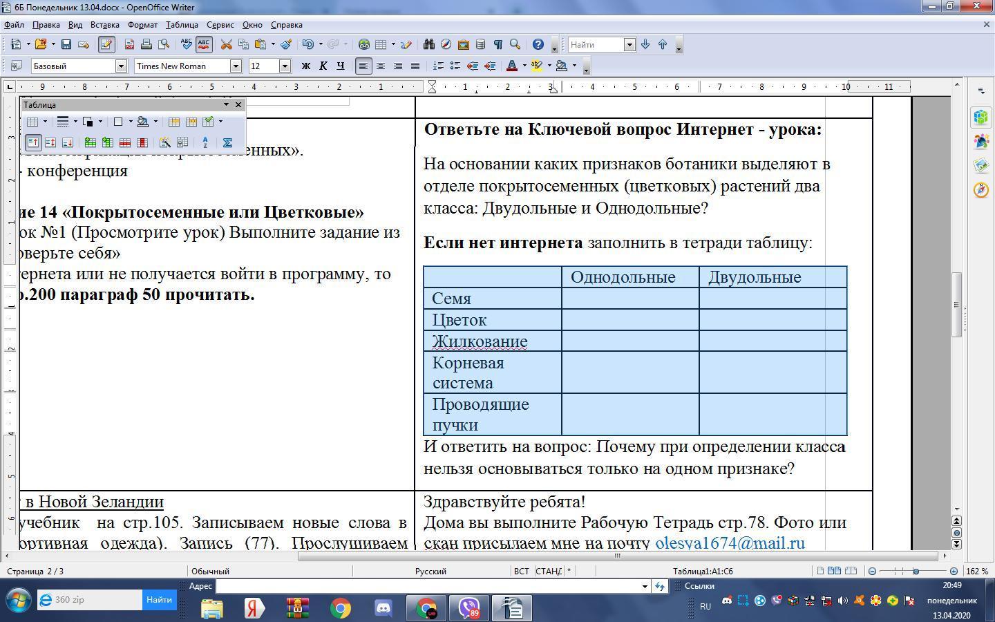The width and height of the screenshot is (995, 622).
Task: Click the olesya1674@mail.ru email link
Action: [x=730, y=543]
